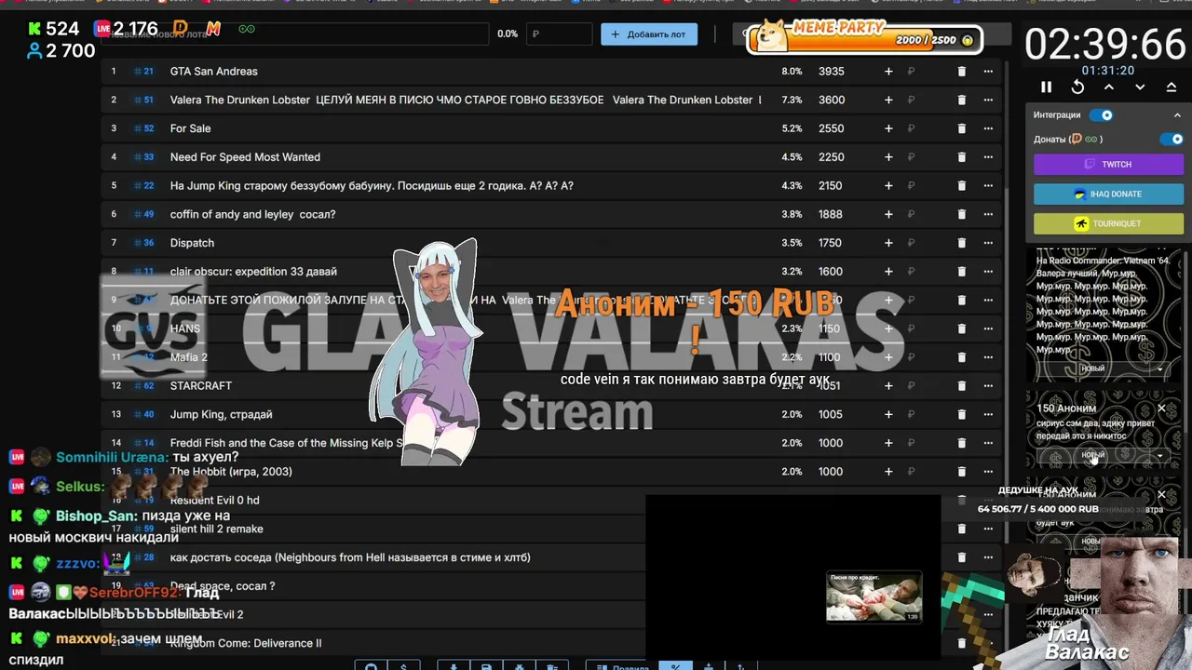Reset the timer with the circular arrow icon
Screen dimensions: 1192x670
1077,87
